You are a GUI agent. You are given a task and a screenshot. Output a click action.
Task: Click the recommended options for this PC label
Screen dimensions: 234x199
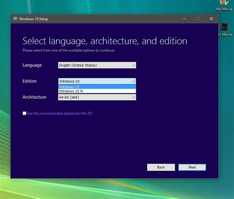60,113
